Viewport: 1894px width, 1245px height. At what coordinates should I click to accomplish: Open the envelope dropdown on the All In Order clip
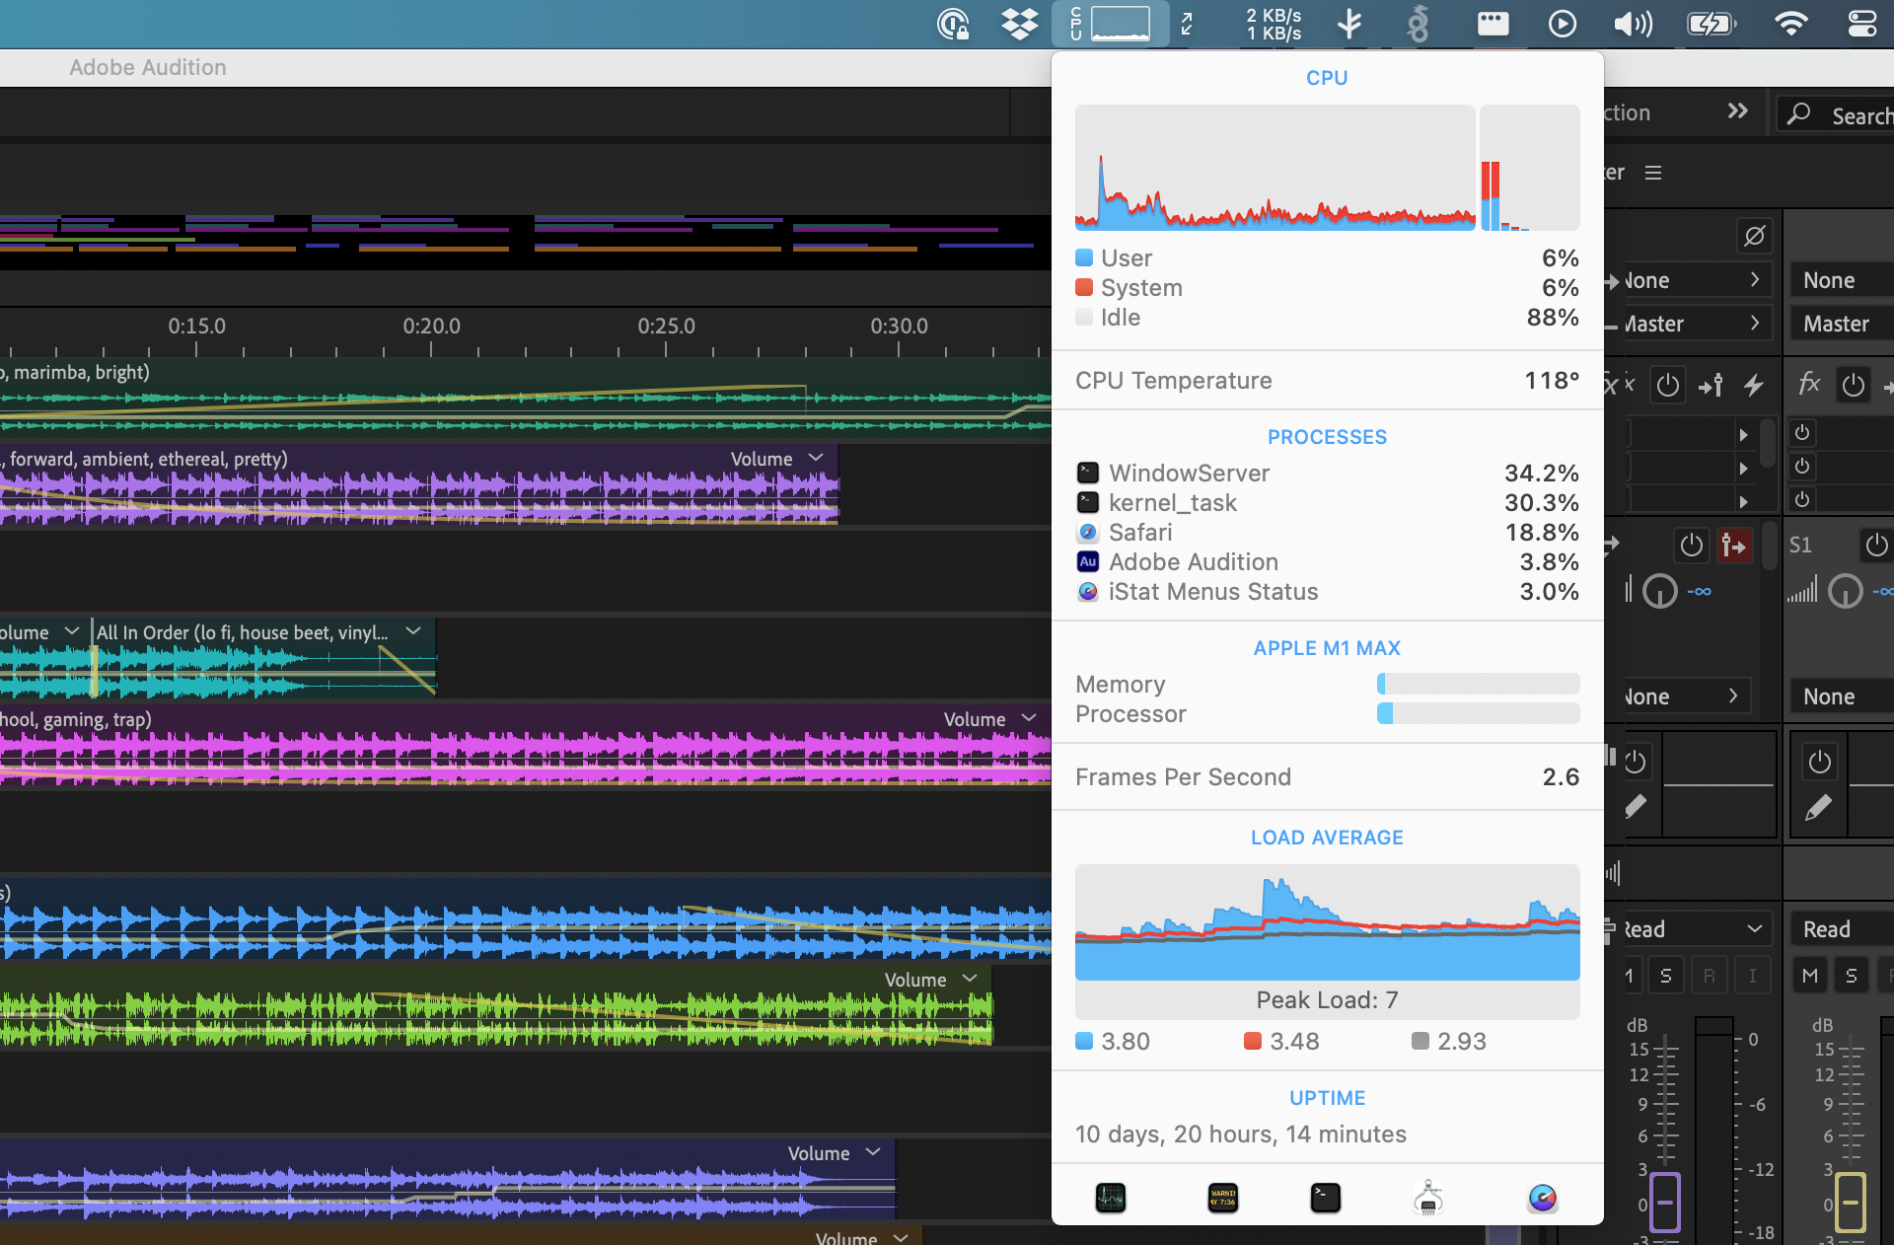(x=413, y=631)
